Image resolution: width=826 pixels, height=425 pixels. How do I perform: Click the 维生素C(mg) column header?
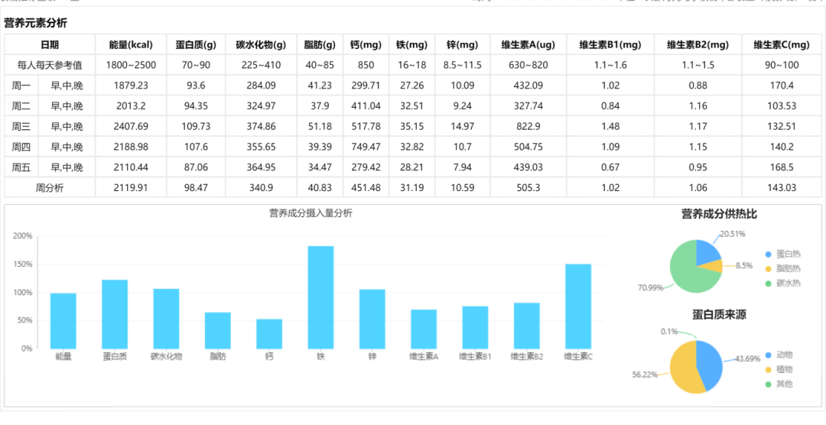pyautogui.click(x=782, y=45)
